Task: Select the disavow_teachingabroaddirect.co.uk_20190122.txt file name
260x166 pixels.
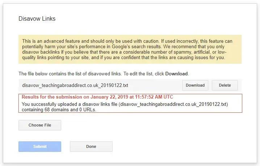Action: point(75,85)
